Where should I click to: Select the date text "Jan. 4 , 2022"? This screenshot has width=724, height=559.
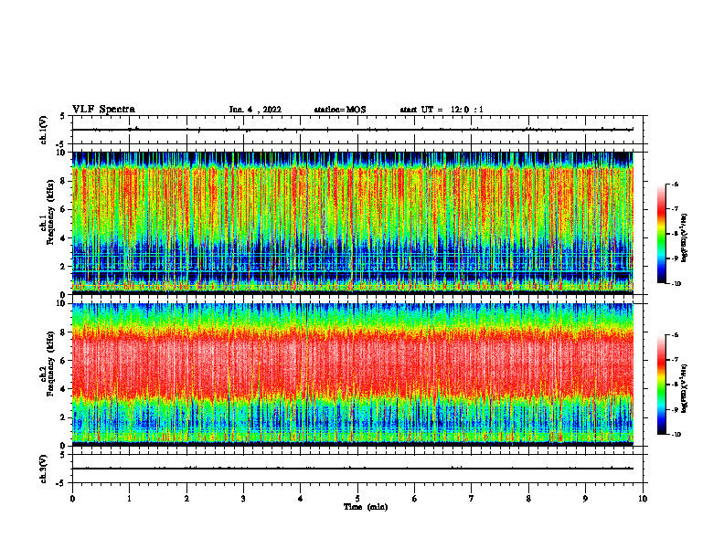click(x=255, y=110)
